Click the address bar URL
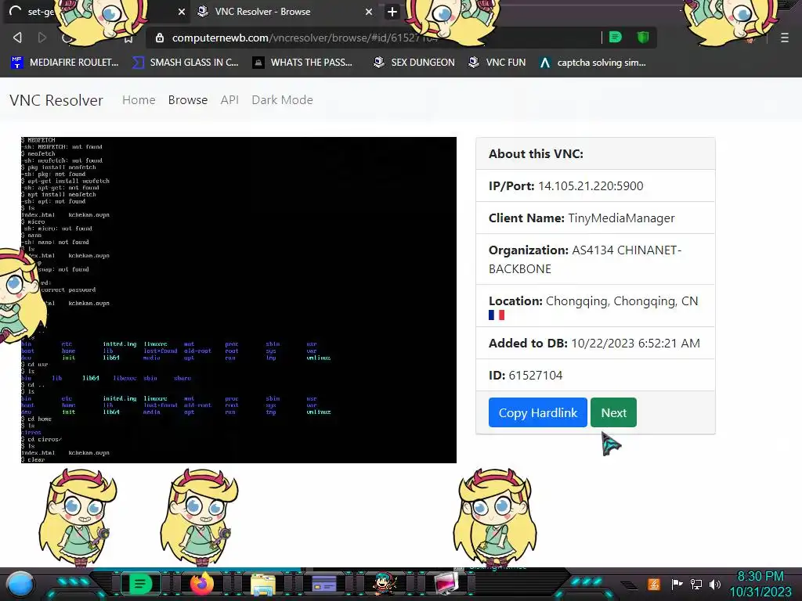This screenshot has height=601, width=802. click(x=305, y=38)
